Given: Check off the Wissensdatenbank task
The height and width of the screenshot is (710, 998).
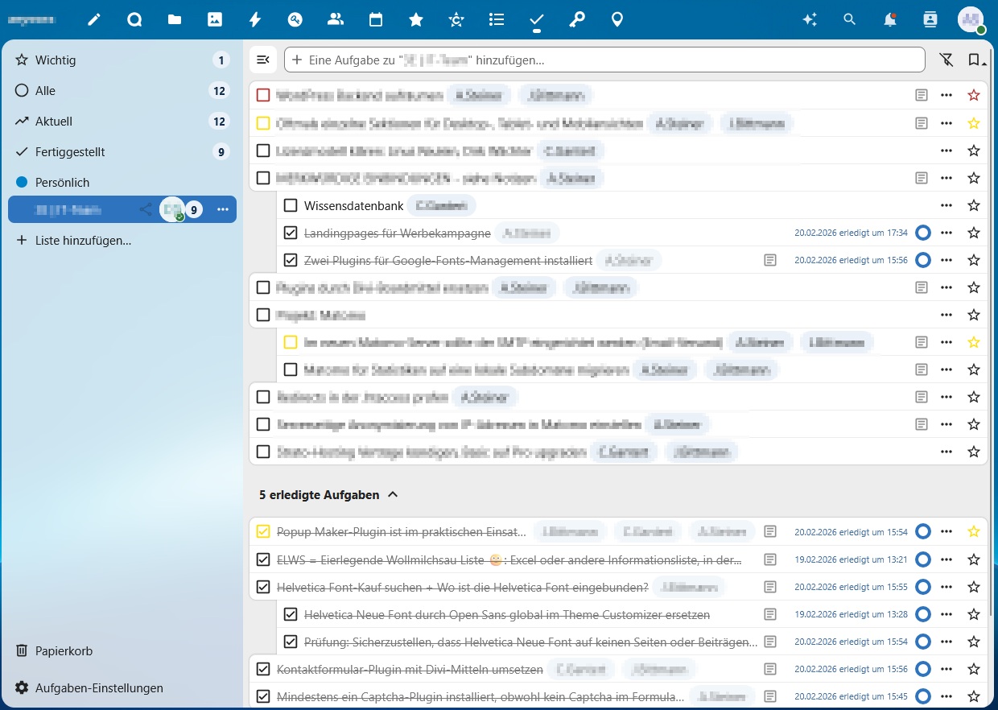Looking at the screenshot, I should tap(291, 205).
